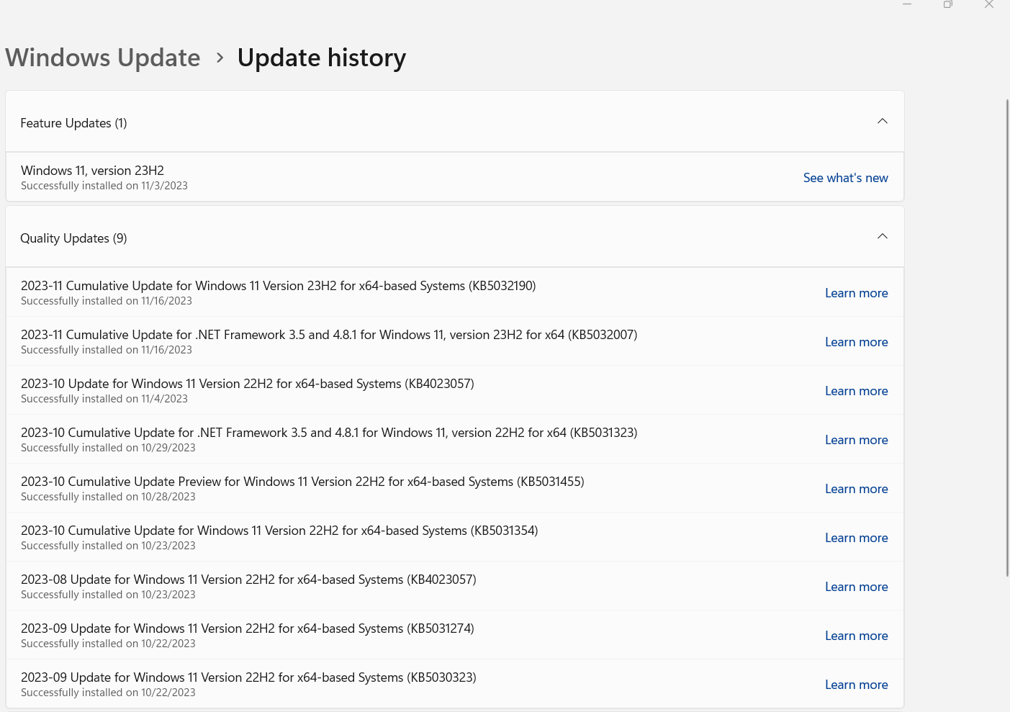
Task: Select the KB5030323 2023-09 Update title
Action: [x=248, y=677]
